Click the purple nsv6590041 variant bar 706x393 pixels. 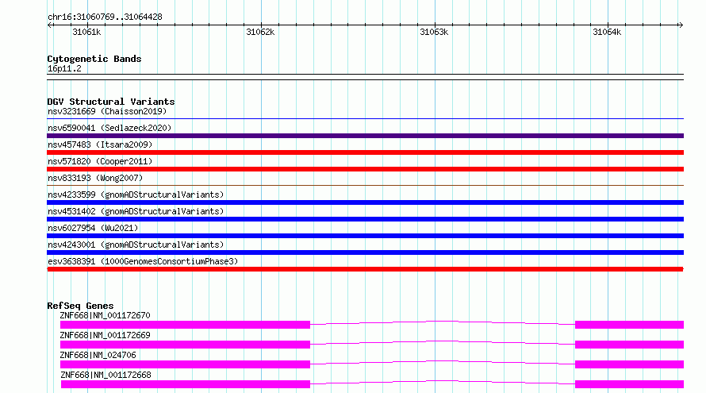pos(365,136)
